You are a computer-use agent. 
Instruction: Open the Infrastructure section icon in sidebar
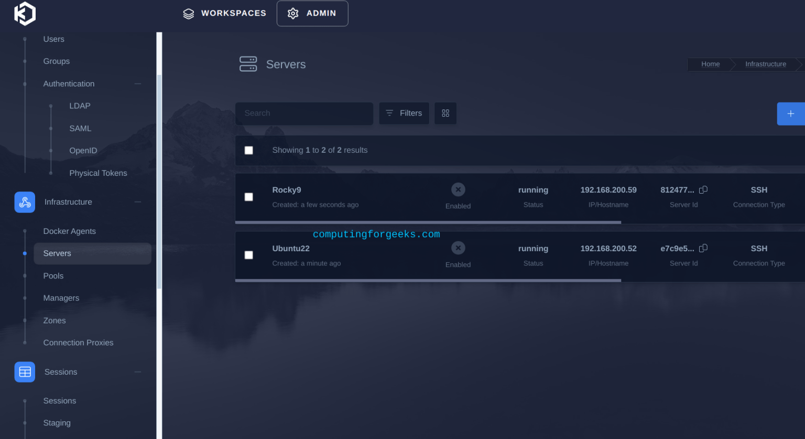(25, 202)
